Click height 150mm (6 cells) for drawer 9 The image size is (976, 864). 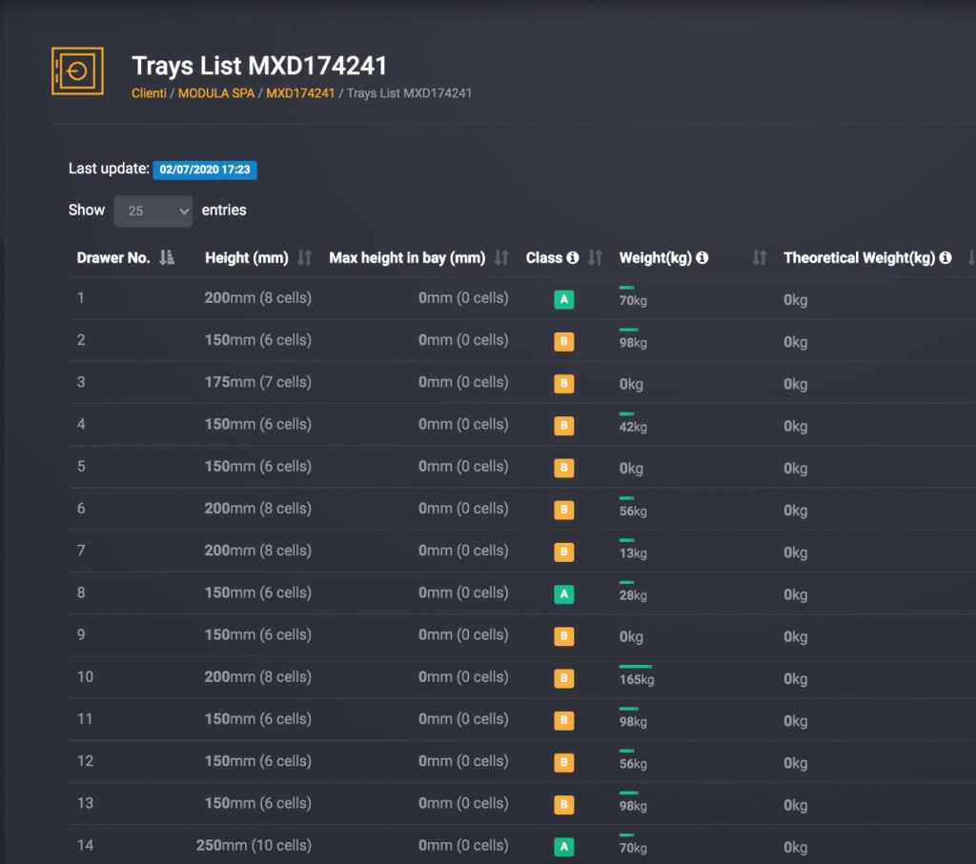pyautogui.click(x=257, y=634)
